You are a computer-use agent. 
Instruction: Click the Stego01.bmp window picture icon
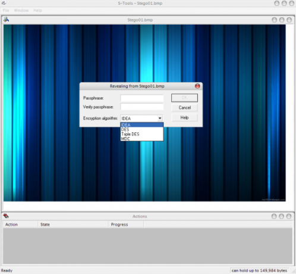7,20
